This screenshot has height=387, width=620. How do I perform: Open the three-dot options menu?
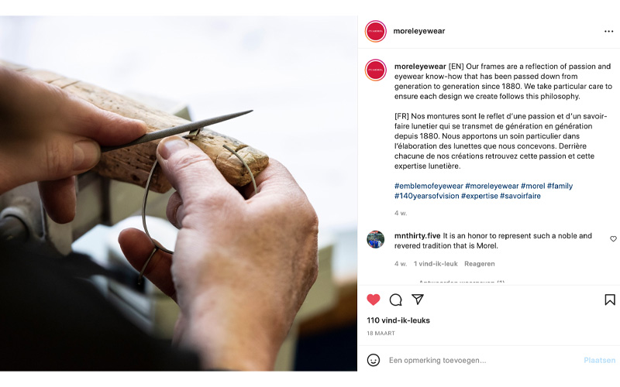608,31
